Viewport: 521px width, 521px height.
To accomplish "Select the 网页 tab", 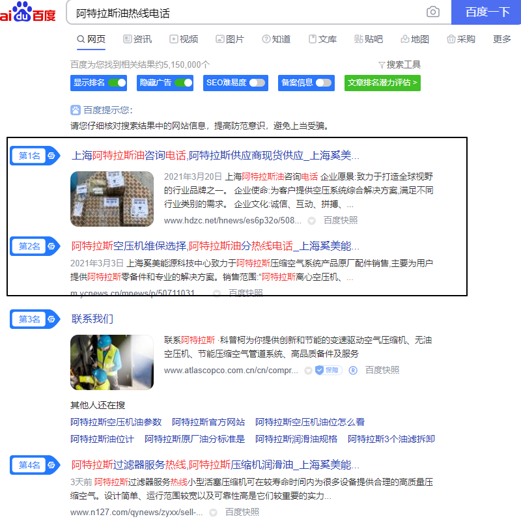I will pyautogui.click(x=91, y=39).
